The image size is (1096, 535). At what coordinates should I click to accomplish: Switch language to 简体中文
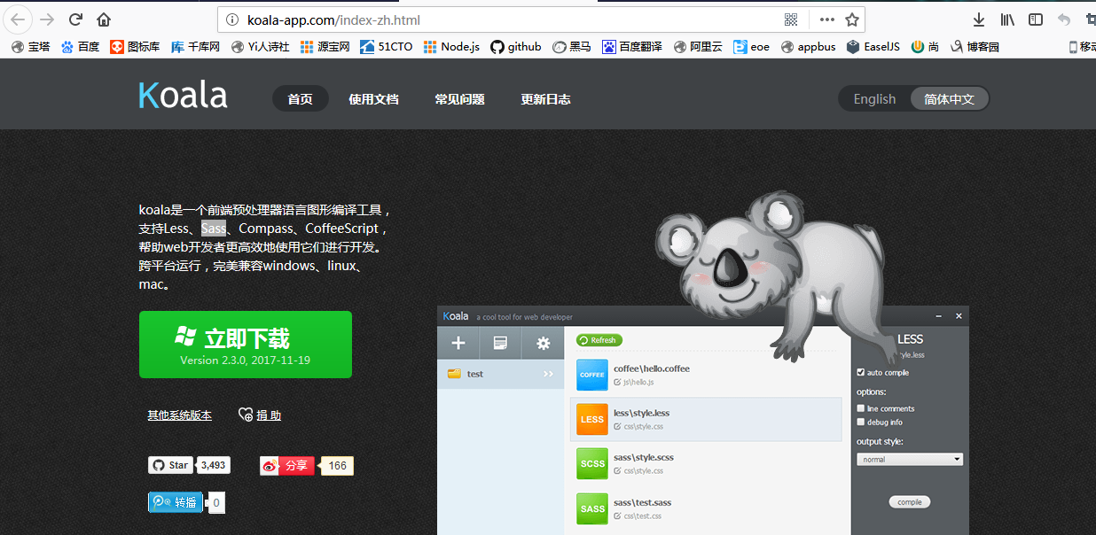pos(949,99)
